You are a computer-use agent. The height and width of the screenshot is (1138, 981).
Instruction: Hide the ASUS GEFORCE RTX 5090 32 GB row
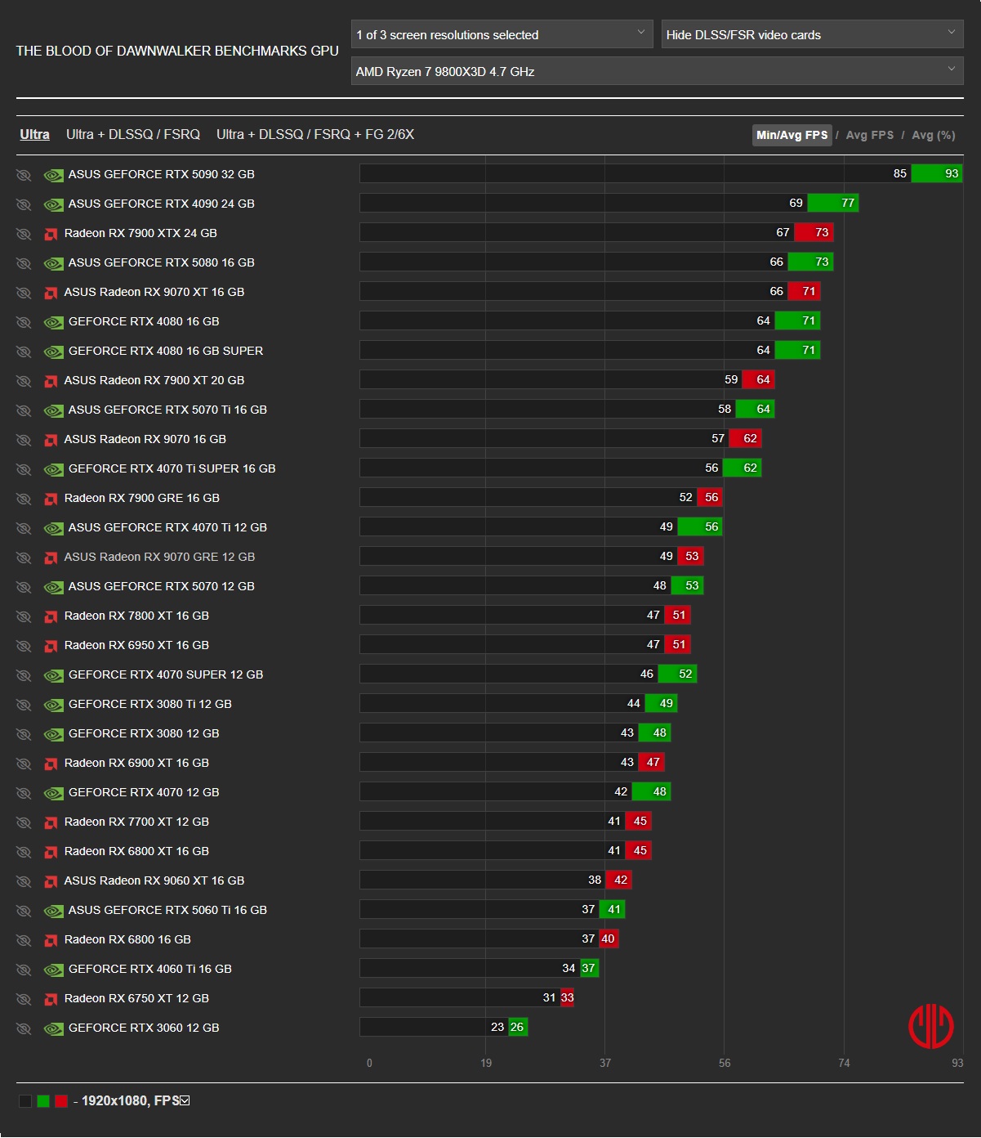(x=24, y=175)
